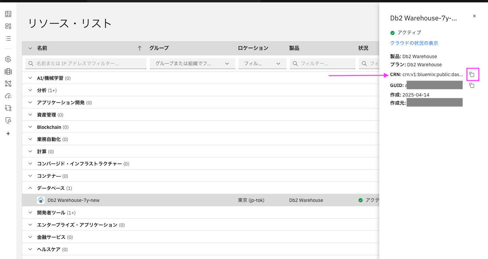Open the hexagon containers icon in sidebar
Viewport: 488px width, 259px height.
point(8,59)
